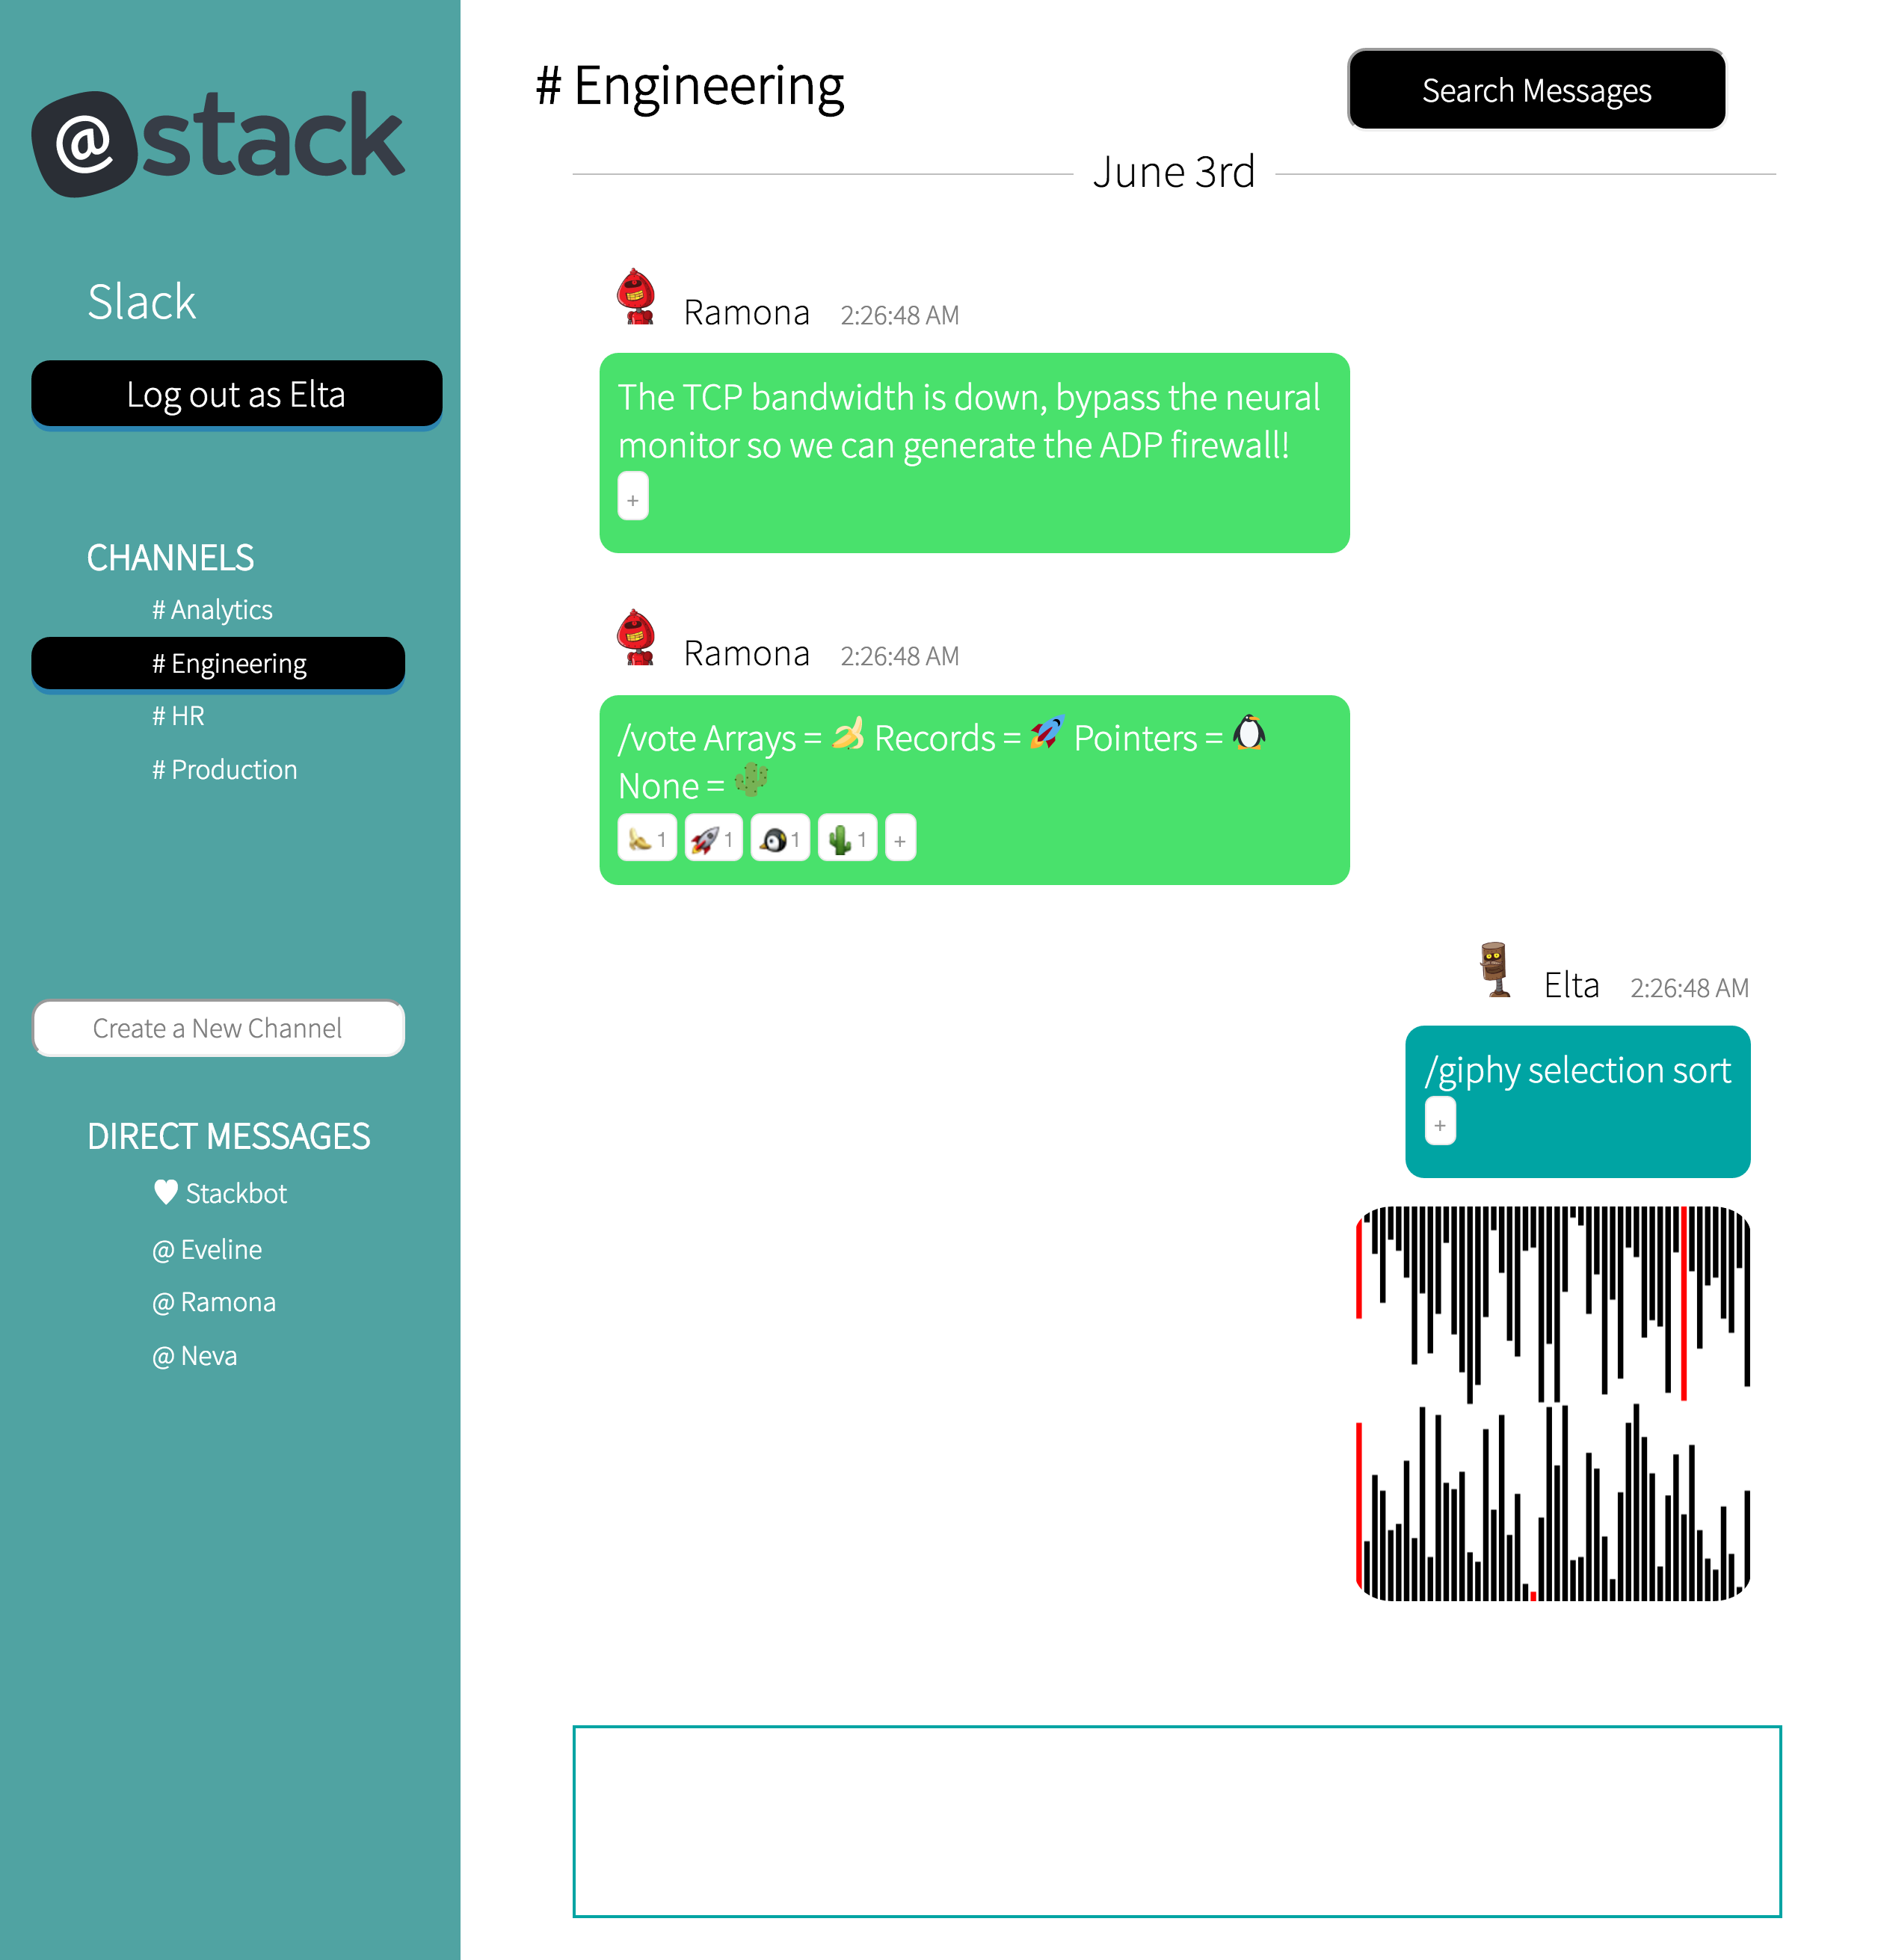This screenshot has width=1878, height=1960.
Task: Click the Create a New Channel button
Action: click(219, 1027)
